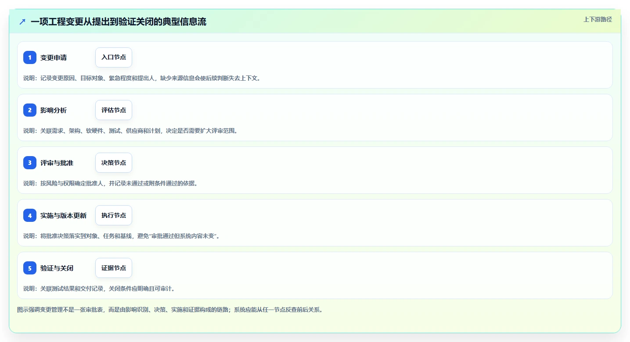630x342 pixels.
Task: Click the step 2 number badge
Action: (30, 110)
